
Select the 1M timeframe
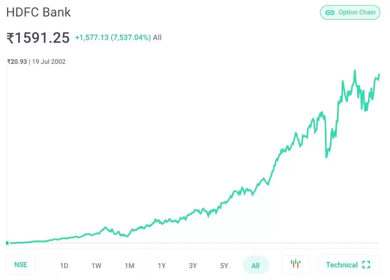[129, 265]
